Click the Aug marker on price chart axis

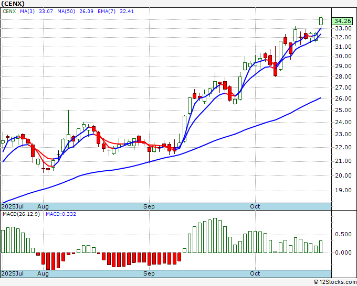[43, 206]
